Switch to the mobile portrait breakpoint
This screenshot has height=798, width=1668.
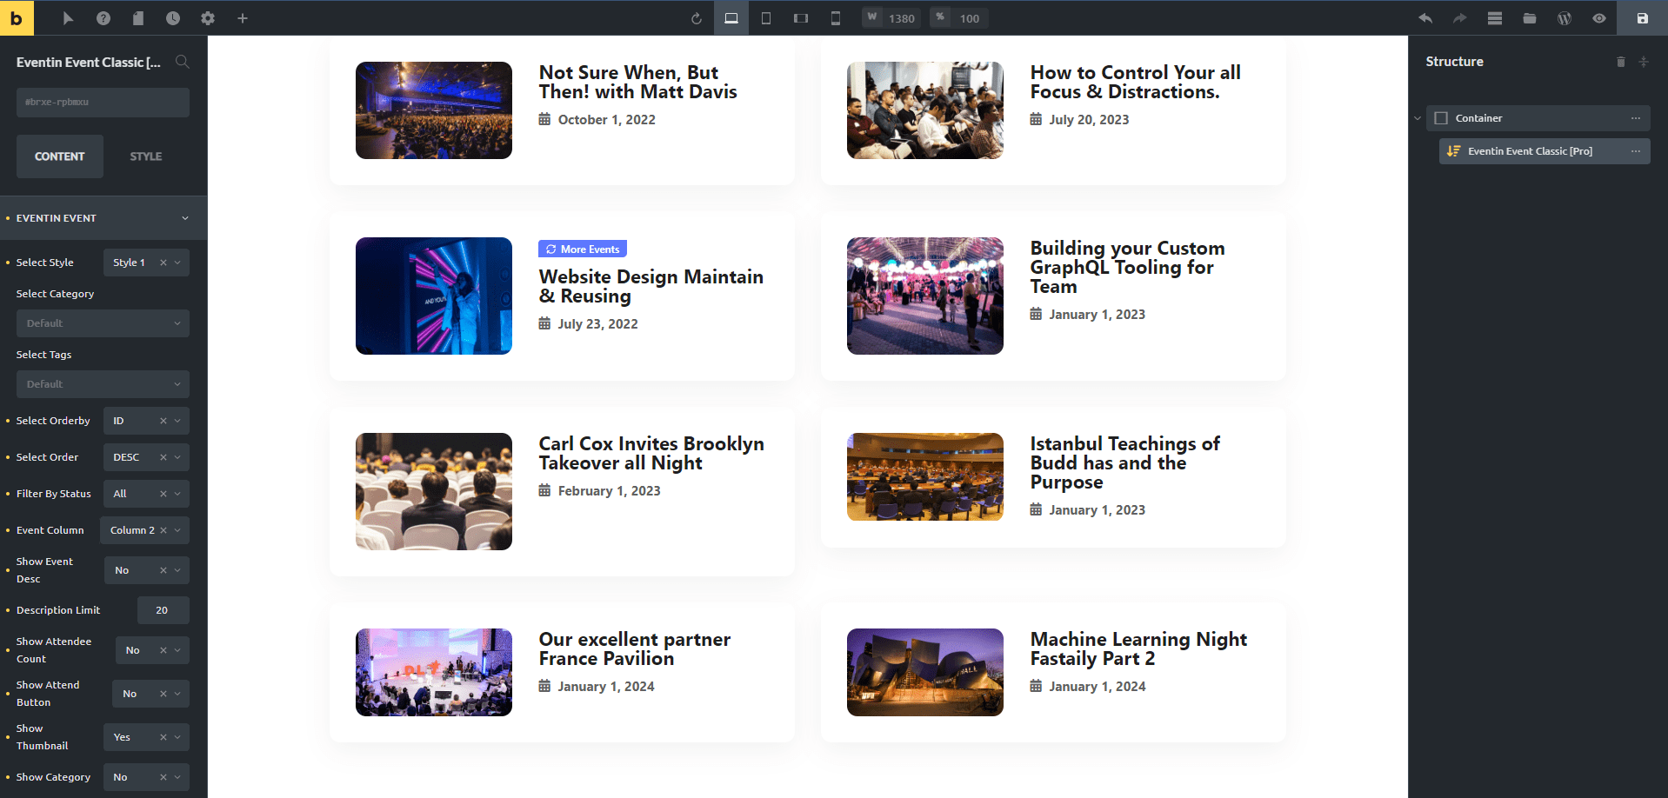[835, 18]
